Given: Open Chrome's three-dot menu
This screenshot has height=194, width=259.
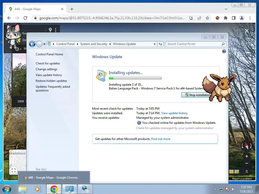Looking at the screenshot, I should [x=250, y=18].
